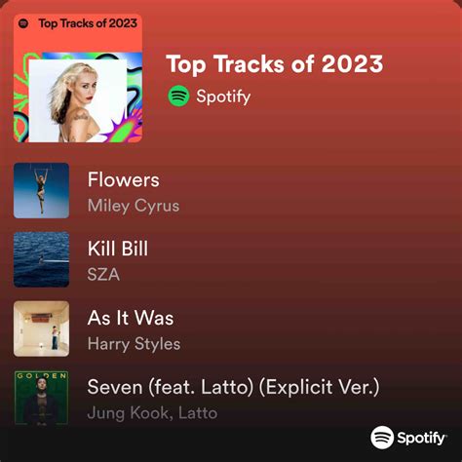Screen dimensions: 462x462
Task: Open the Jung Kook, Latto artist credit
Action: tap(152, 413)
